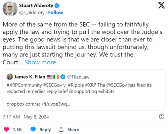Expand the tweet with Show more
Screen dimensions: 168x134
pos(40,62)
